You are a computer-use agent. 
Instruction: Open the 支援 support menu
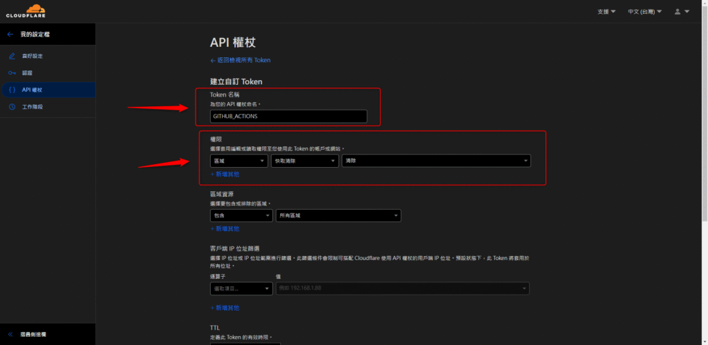(x=606, y=12)
